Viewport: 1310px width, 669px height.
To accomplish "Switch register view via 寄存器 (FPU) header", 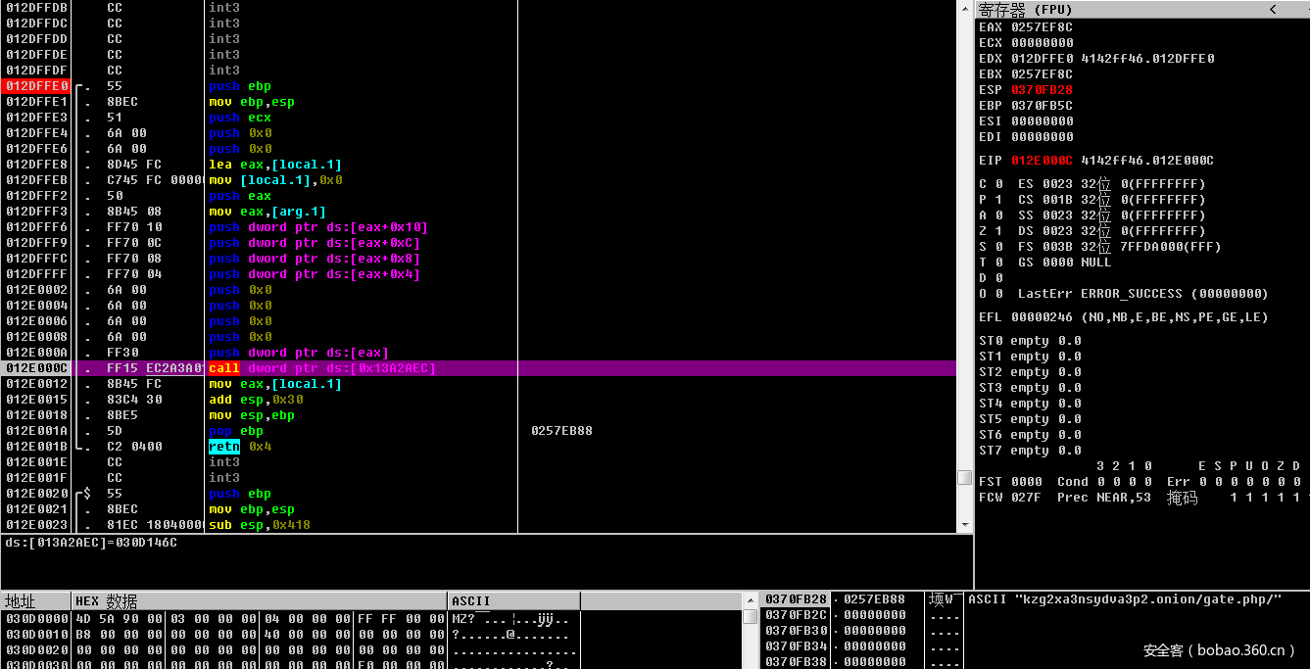I will [1026, 10].
